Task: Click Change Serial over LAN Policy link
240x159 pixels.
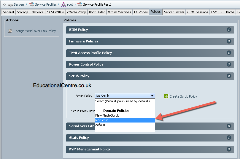Action: click(35, 31)
